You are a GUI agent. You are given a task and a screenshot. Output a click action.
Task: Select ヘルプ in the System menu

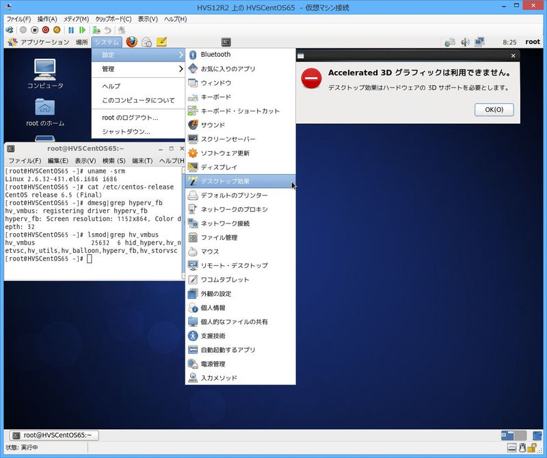pos(138,86)
